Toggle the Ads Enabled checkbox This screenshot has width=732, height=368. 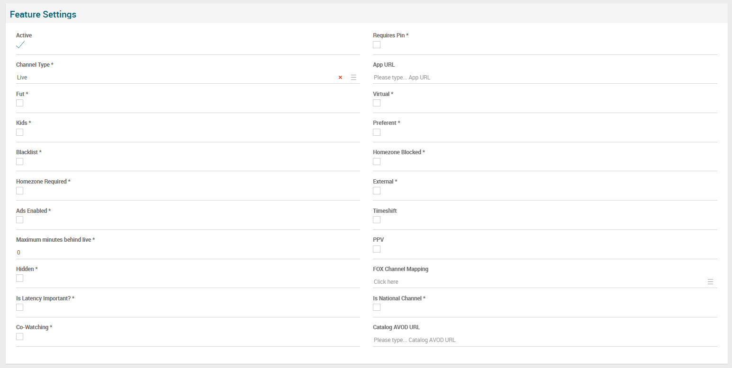click(x=20, y=220)
